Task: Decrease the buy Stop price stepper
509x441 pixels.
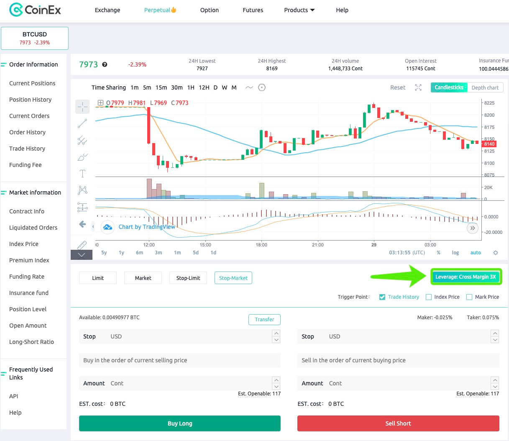Action: pos(276,340)
